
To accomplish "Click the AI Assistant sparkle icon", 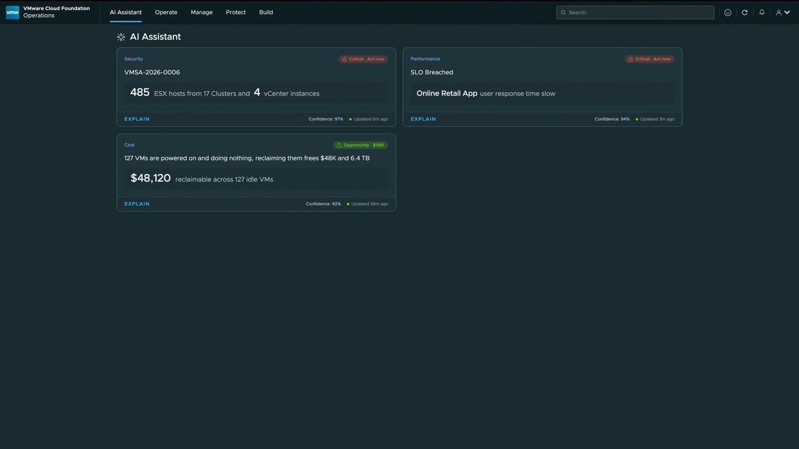I will tap(121, 37).
